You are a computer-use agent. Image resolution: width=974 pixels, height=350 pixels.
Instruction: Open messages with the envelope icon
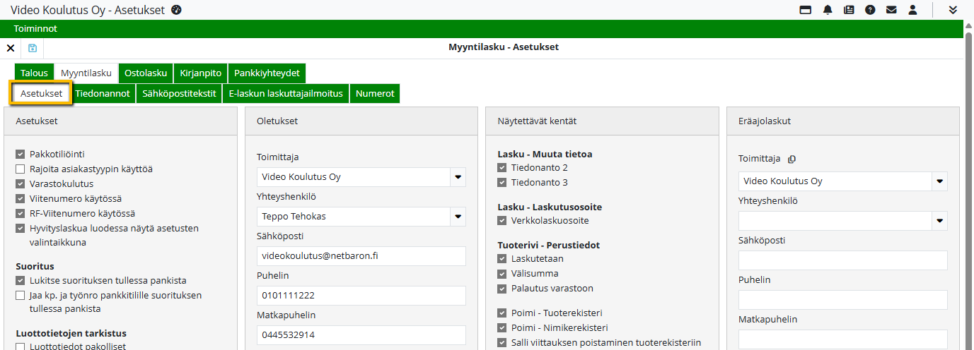(x=891, y=10)
